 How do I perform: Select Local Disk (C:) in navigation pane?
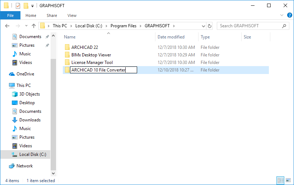tap(33, 154)
